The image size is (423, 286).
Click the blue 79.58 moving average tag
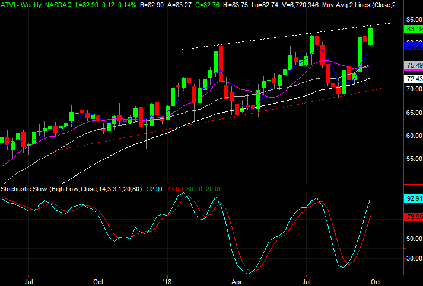click(414, 46)
